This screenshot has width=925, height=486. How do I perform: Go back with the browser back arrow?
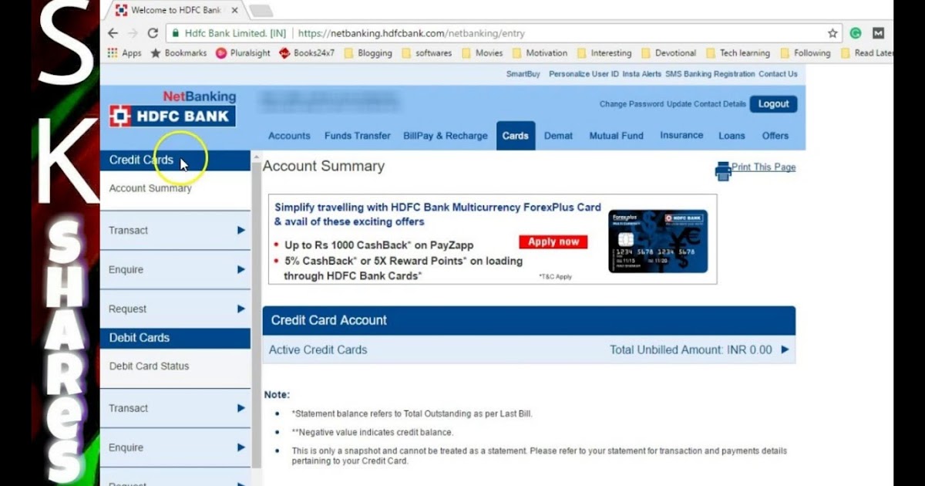[113, 33]
